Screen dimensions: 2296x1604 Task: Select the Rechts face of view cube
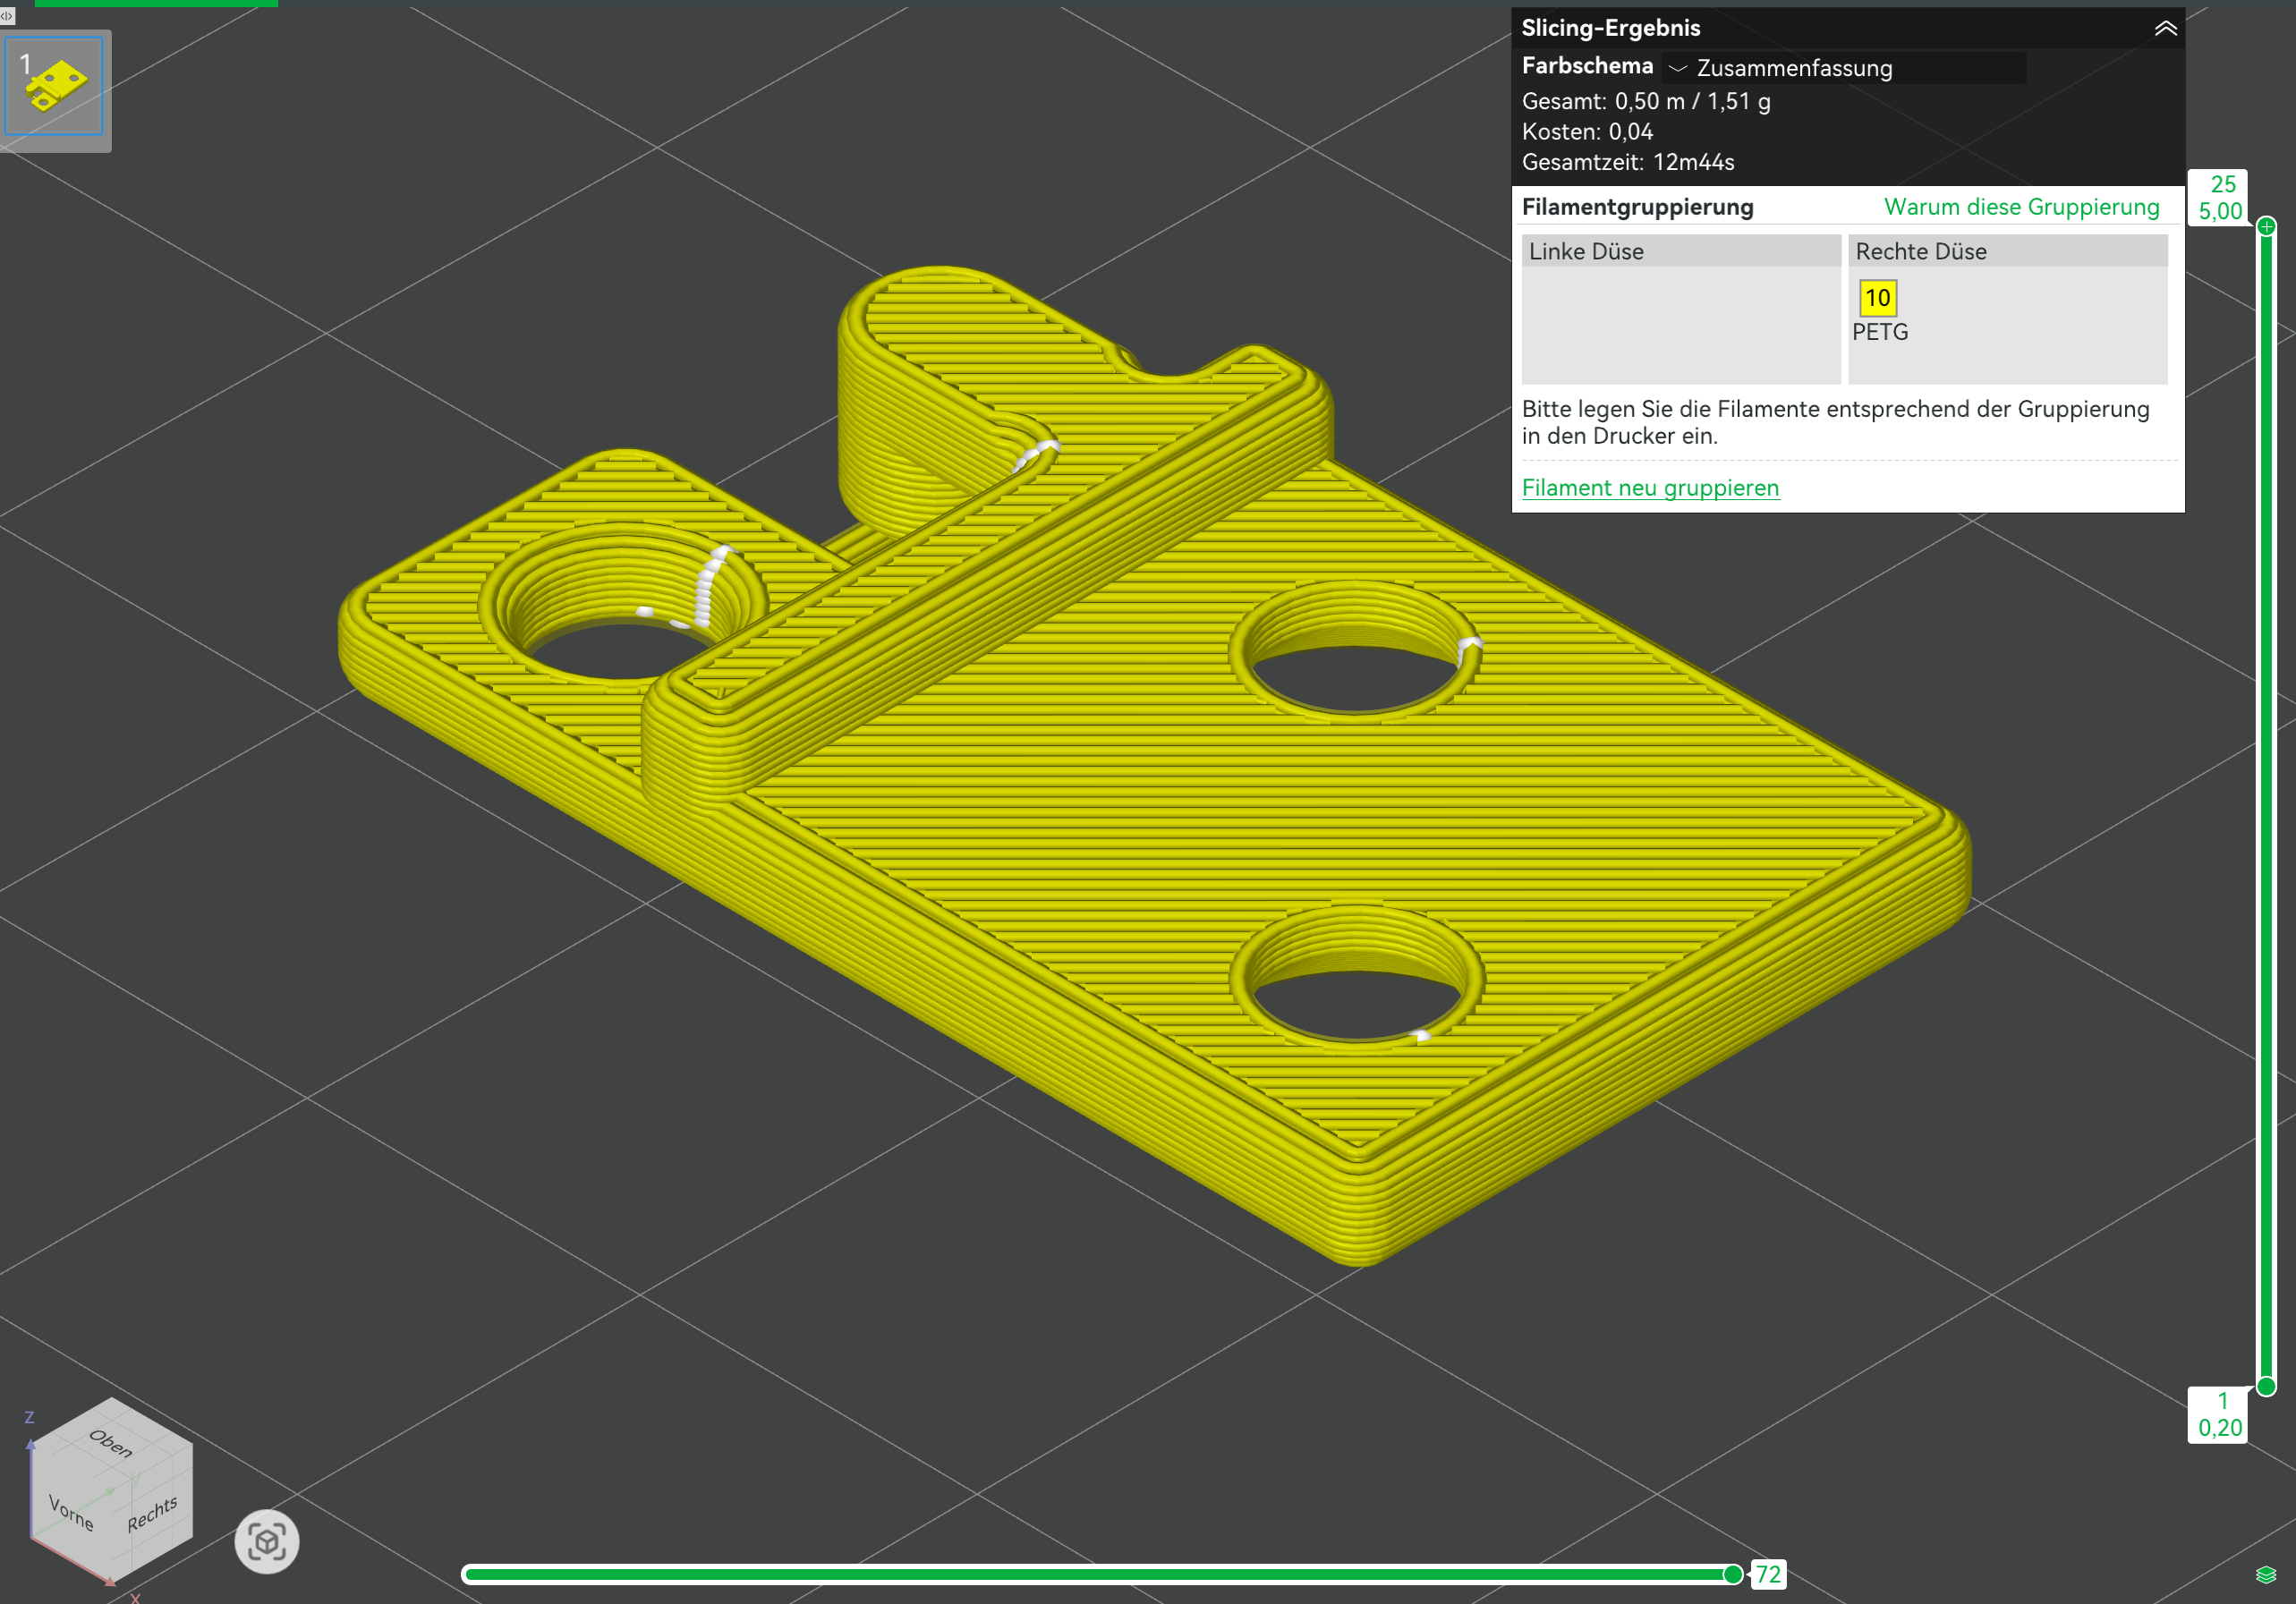pos(152,1514)
